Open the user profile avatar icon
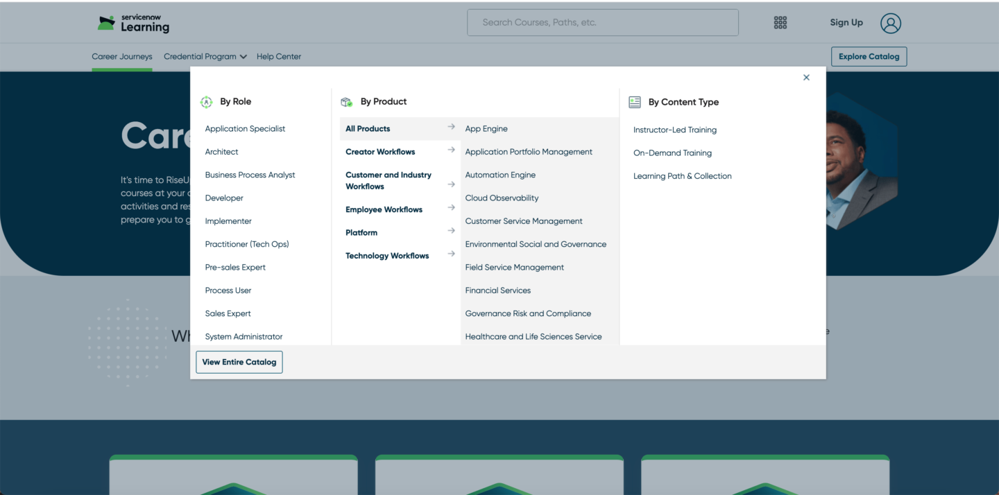This screenshot has height=495, width=999. (890, 23)
